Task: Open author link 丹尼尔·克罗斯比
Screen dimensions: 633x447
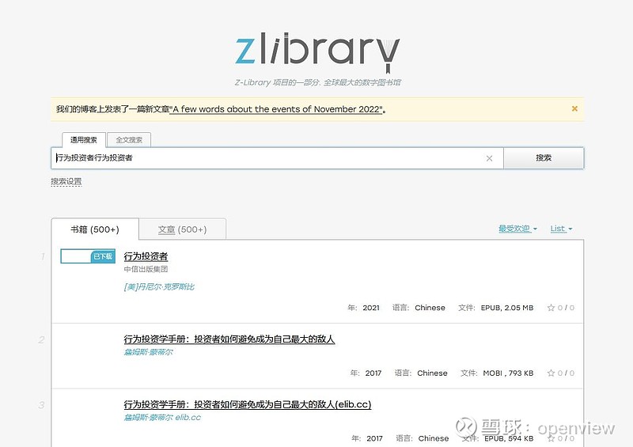Action: 159,286
